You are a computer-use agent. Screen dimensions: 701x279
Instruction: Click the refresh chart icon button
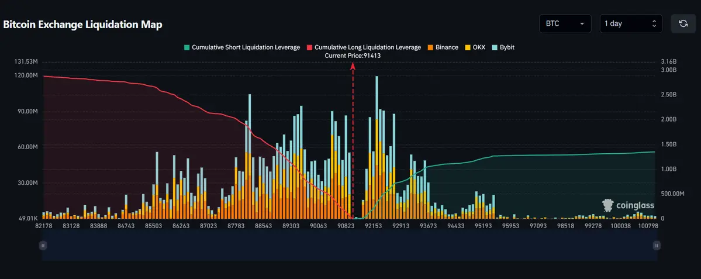pyautogui.click(x=683, y=24)
